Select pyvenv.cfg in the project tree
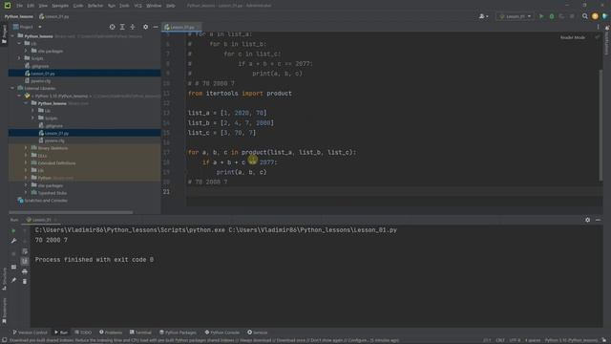 tap(40, 80)
